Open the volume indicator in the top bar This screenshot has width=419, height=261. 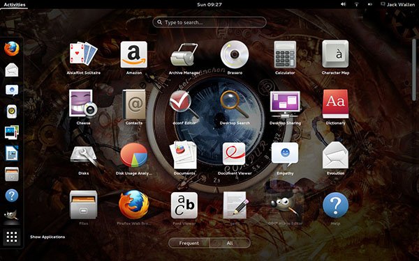[344, 4]
